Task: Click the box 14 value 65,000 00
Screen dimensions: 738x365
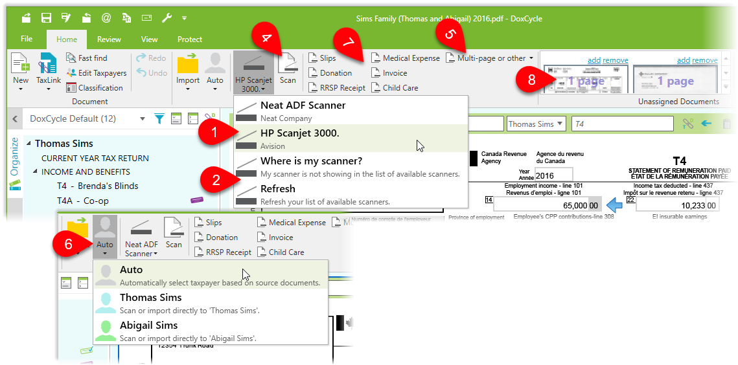Action: pyautogui.click(x=547, y=206)
